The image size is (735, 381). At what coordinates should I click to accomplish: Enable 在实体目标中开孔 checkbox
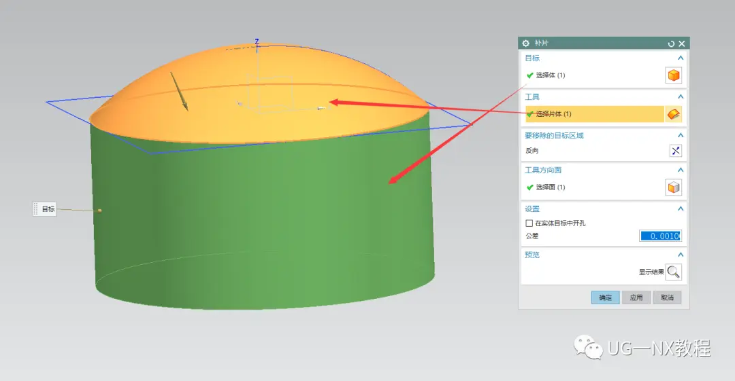point(529,223)
